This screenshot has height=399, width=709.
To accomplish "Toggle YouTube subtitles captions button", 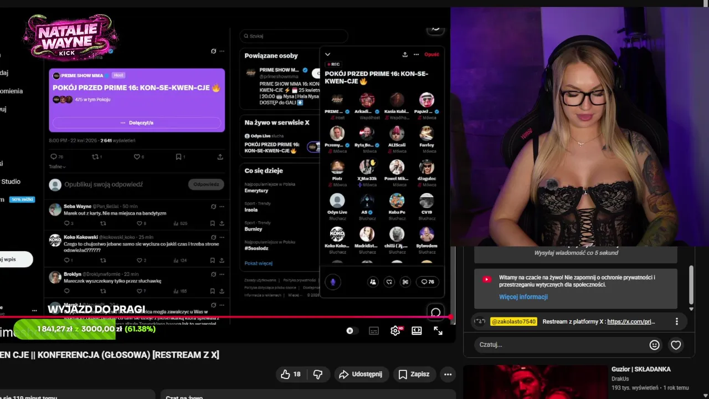I will point(374,331).
